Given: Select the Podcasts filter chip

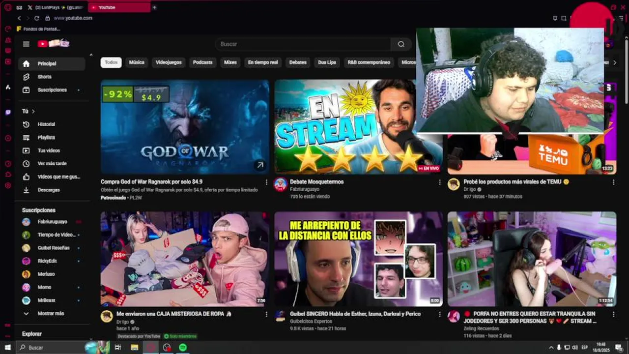Looking at the screenshot, I should (202, 62).
